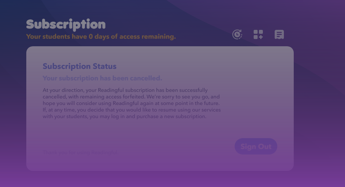
Task: Select the Subscription Status heading
Action: 80,66
